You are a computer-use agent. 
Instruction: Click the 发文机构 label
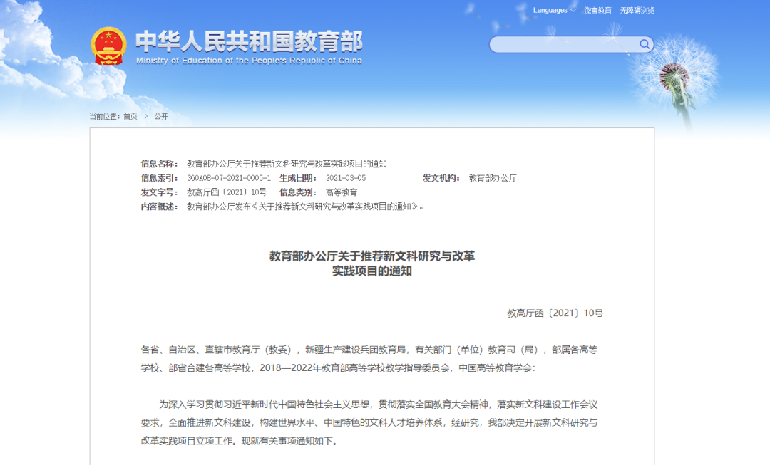click(441, 178)
